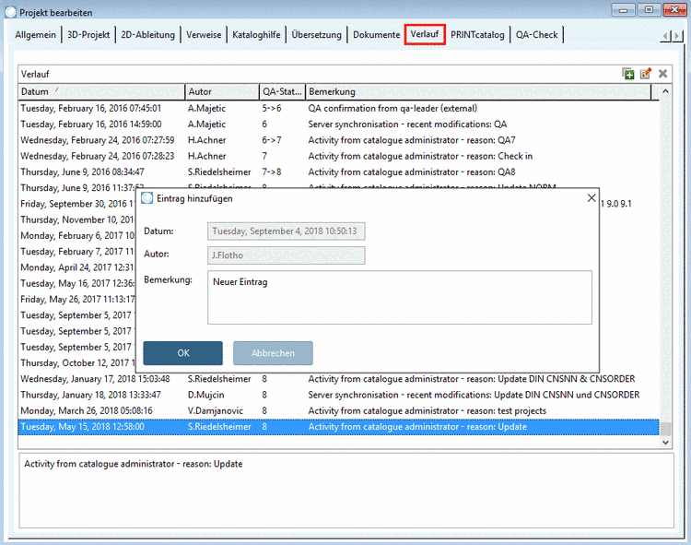Click the Friday, September 30, 2016 row
The image size is (691, 545).
point(77,204)
